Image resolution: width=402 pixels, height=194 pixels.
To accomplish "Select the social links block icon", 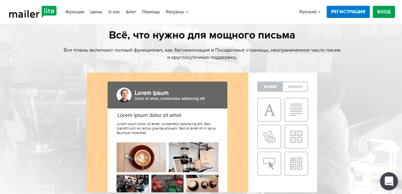I will 296,163.
